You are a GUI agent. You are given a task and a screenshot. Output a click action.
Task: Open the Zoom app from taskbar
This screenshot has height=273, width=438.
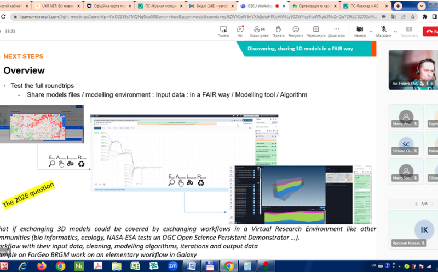(172, 266)
